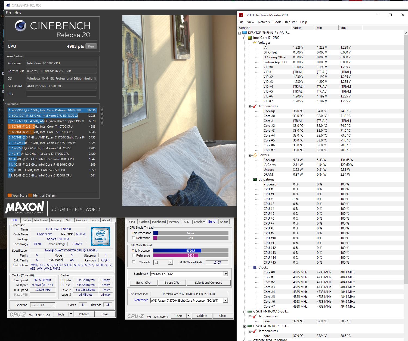The height and width of the screenshot is (341, 408).
Task: Open the Cinebench Help menu
Action: 18,12
